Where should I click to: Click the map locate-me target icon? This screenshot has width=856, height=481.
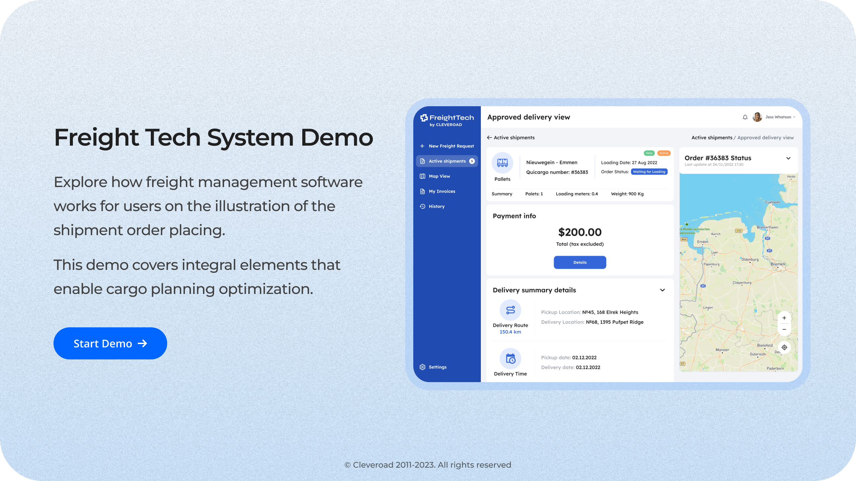coord(784,347)
